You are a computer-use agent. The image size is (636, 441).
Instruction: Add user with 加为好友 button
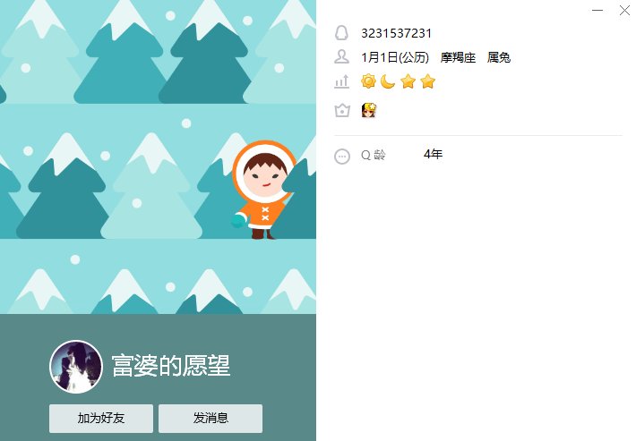(101, 419)
